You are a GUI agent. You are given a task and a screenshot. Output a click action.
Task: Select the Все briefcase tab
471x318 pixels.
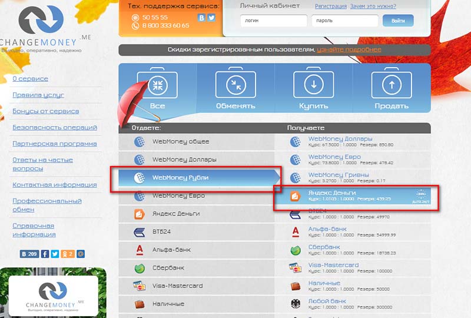pos(157,88)
